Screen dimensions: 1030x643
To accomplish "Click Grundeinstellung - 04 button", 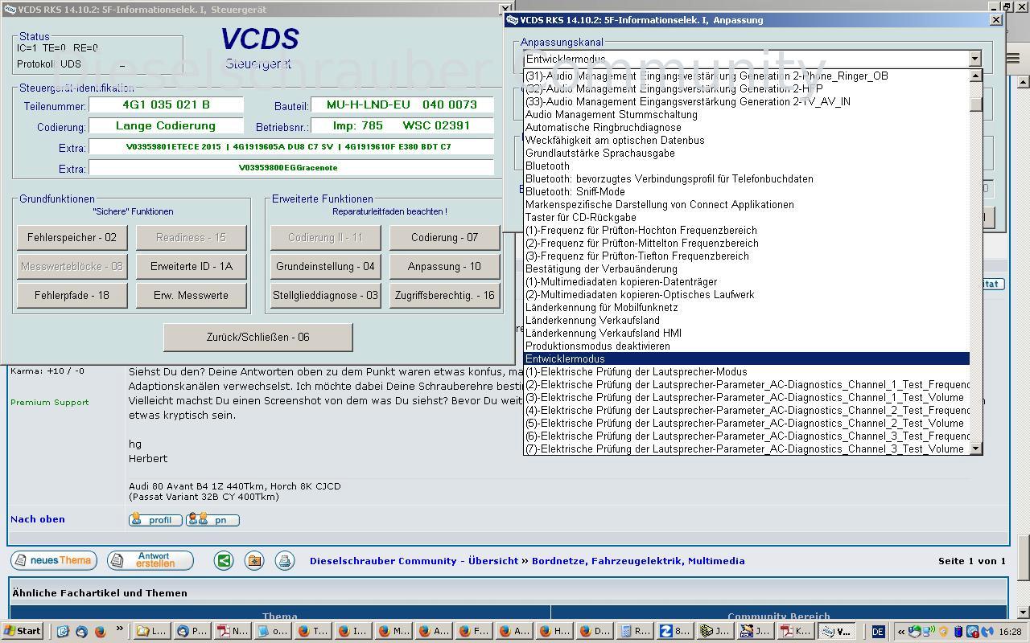I will coord(325,267).
